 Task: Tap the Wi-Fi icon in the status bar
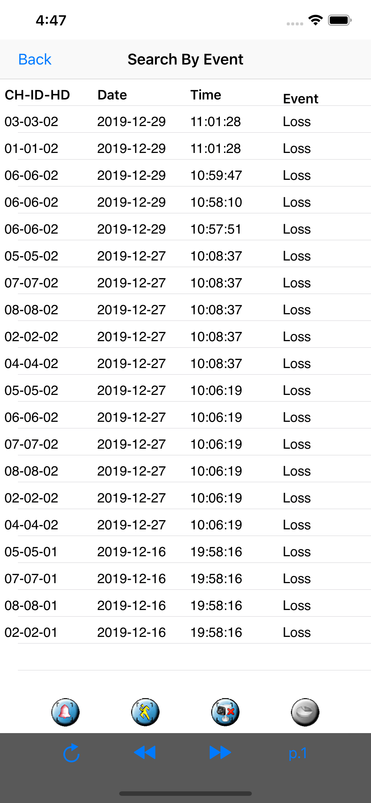(x=315, y=20)
